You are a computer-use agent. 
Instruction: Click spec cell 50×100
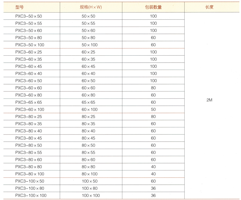[x=90, y=45]
